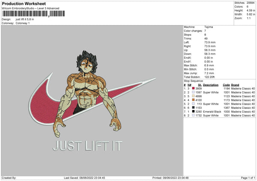Click the 'Stop Sequence:' heading
257x181 pixels.
pyautogui.click(x=194, y=81)
